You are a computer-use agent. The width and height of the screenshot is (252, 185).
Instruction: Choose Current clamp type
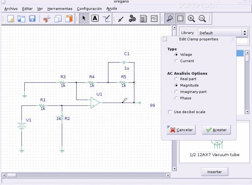(176, 61)
